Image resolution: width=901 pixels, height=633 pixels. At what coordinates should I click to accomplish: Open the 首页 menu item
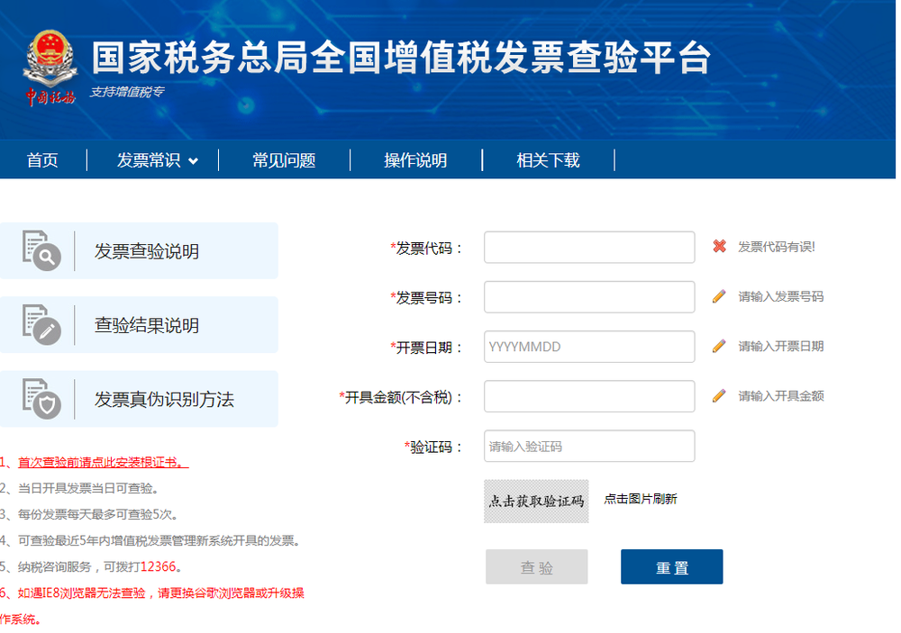[41, 159]
